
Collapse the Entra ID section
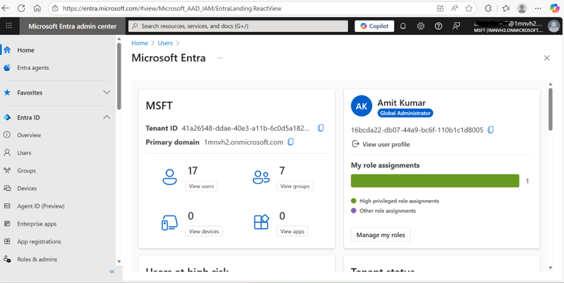[x=107, y=117]
